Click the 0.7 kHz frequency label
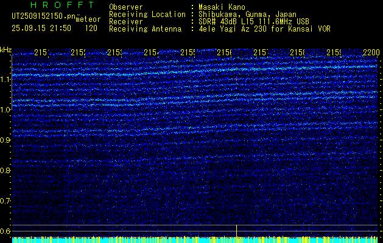The width and height of the screenshot is (383, 243). [5, 201]
